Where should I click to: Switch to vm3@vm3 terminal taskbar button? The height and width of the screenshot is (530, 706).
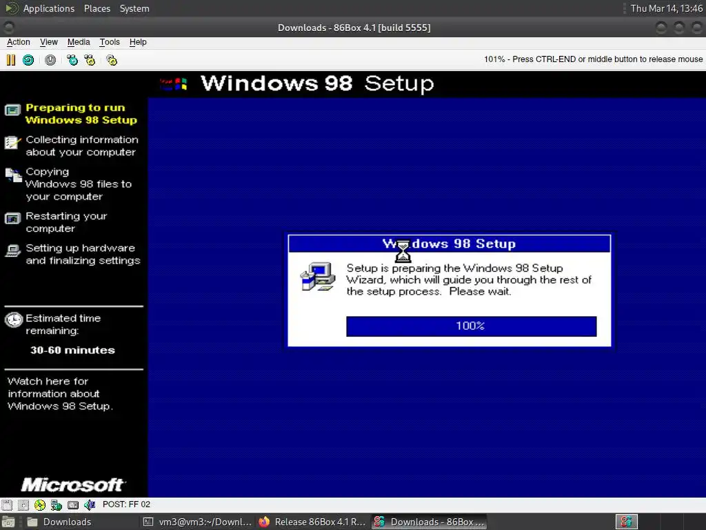pyautogui.click(x=197, y=522)
